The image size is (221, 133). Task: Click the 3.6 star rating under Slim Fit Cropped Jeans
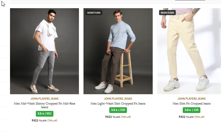pos(192,110)
